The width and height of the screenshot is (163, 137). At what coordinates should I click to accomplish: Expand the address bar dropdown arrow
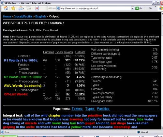(x=132, y=8)
